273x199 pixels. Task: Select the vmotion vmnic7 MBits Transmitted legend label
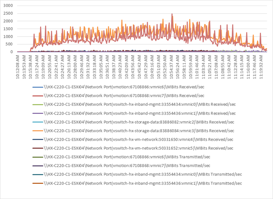[127, 166]
